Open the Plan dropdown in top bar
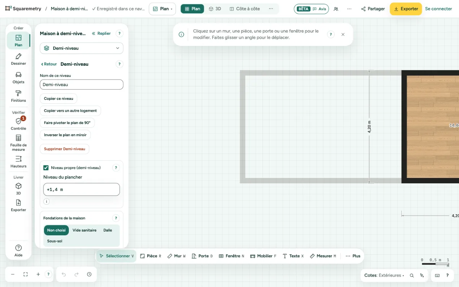Viewport: 459px width, 287px height. click(162, 9)
